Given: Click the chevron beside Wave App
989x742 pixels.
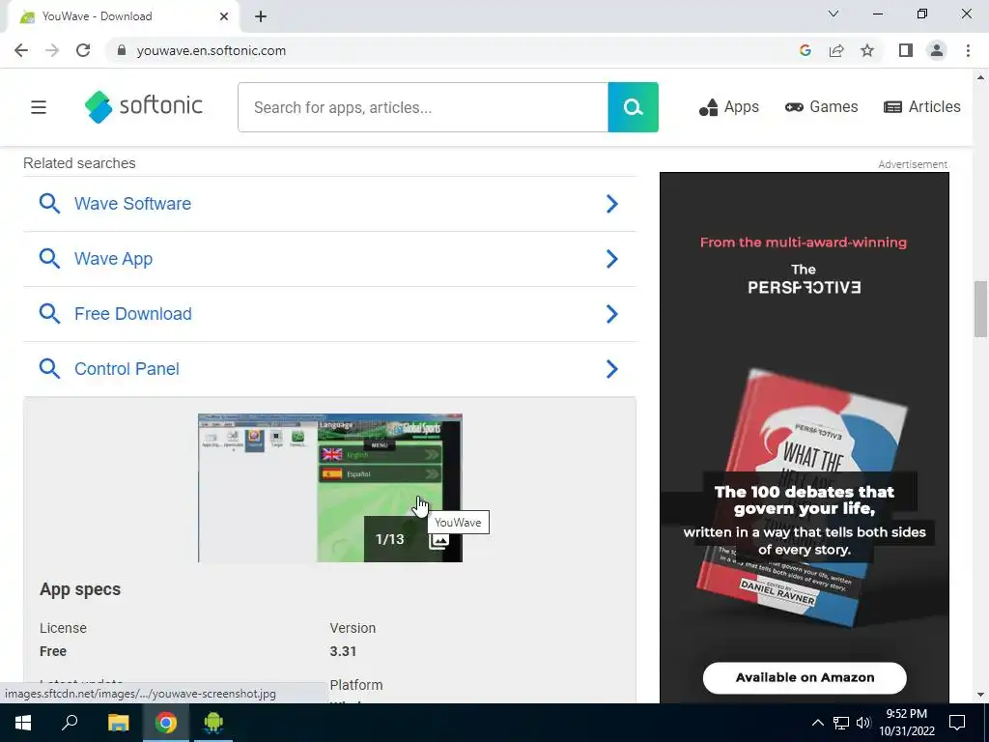Looking at the screenshot, I should (611, 259).
